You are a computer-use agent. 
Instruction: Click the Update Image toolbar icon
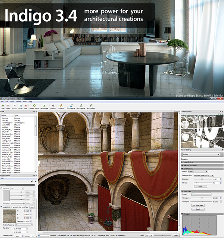[x=34, y=106]
